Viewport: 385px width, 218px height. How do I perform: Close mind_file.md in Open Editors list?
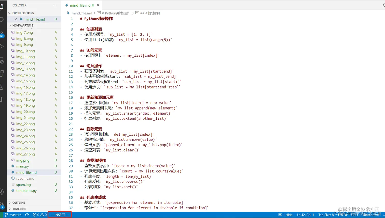pos(16,19)
